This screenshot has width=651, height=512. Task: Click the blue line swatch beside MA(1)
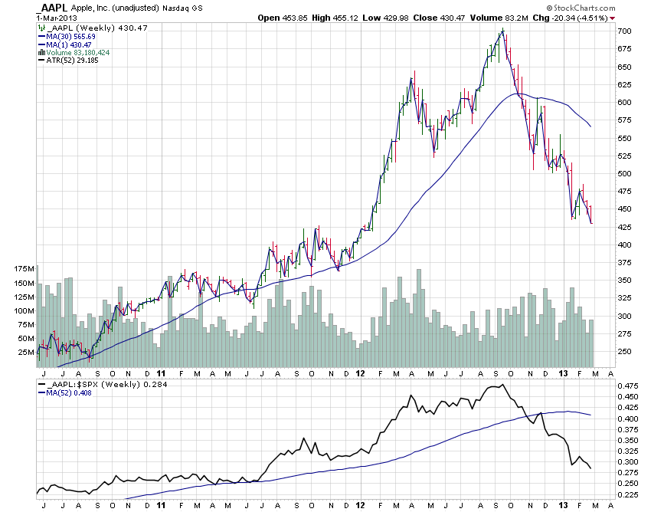point(41,45)
